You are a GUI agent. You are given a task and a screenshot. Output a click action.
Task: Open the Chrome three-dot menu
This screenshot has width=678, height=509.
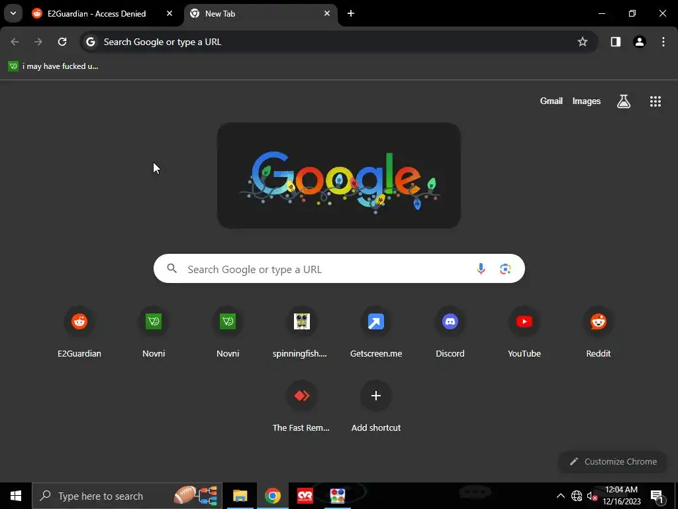pos(663,42)
